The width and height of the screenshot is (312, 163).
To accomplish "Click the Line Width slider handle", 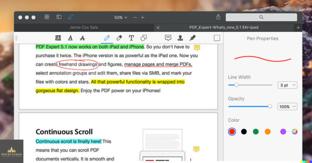I will 236,85.
